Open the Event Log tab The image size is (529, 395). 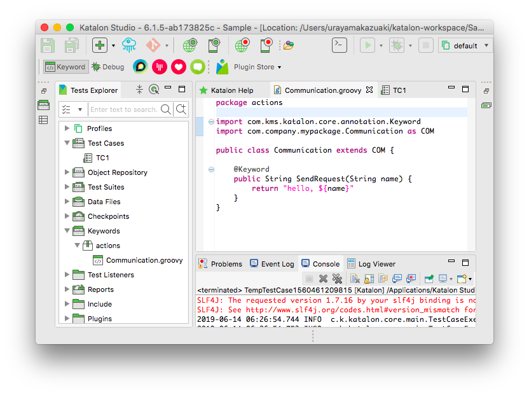(x=272, y=264)
